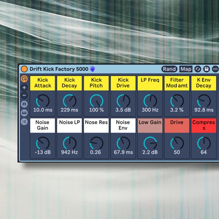This screenshot has width=219, height=219.
Task: Click the 10.0 ms value
Action: click(x=43, y=110)
